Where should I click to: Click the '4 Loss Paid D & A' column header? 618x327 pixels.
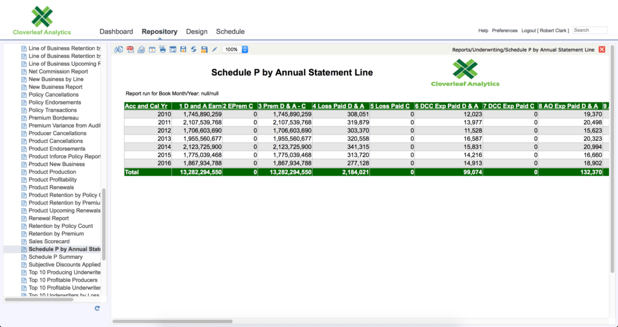(341, 106)
